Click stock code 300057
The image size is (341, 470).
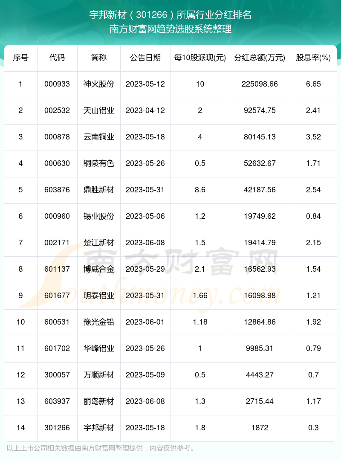pos(57,375)
